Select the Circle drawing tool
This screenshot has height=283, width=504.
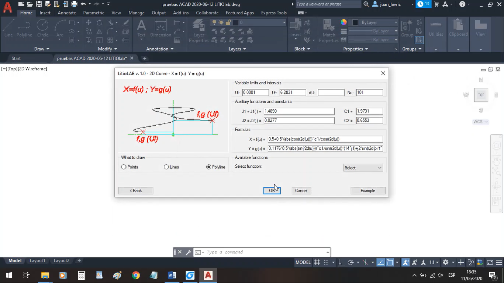coord(43,28)
